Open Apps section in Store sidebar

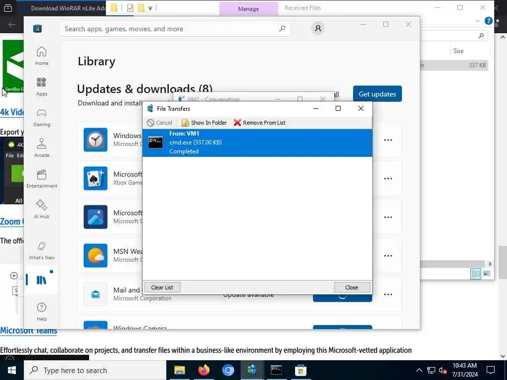[x=42, y=87]
